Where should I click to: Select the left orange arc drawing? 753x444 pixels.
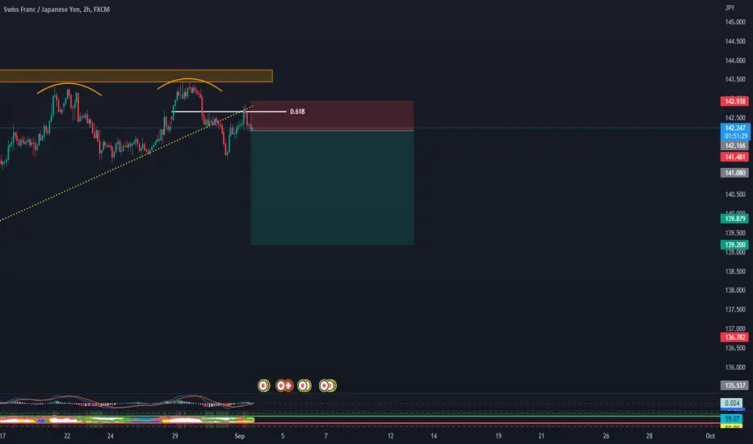69,85
